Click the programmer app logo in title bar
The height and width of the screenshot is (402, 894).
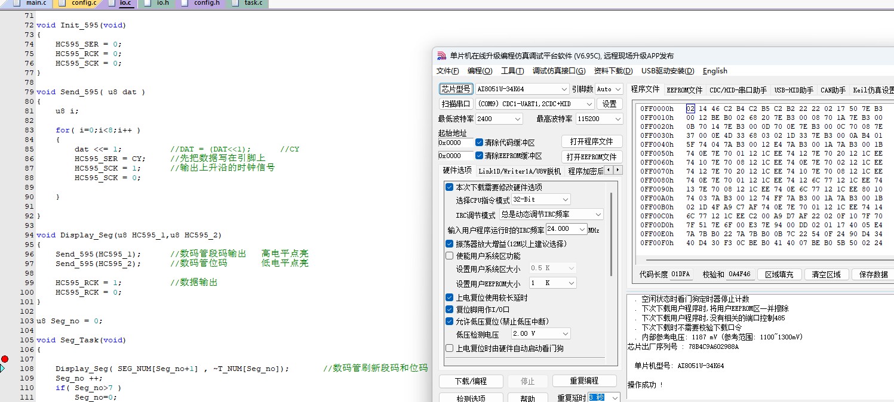(442, 56)
